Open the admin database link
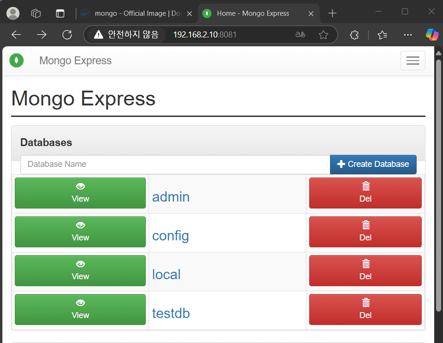443x343 pixels. tap(171, 197)
